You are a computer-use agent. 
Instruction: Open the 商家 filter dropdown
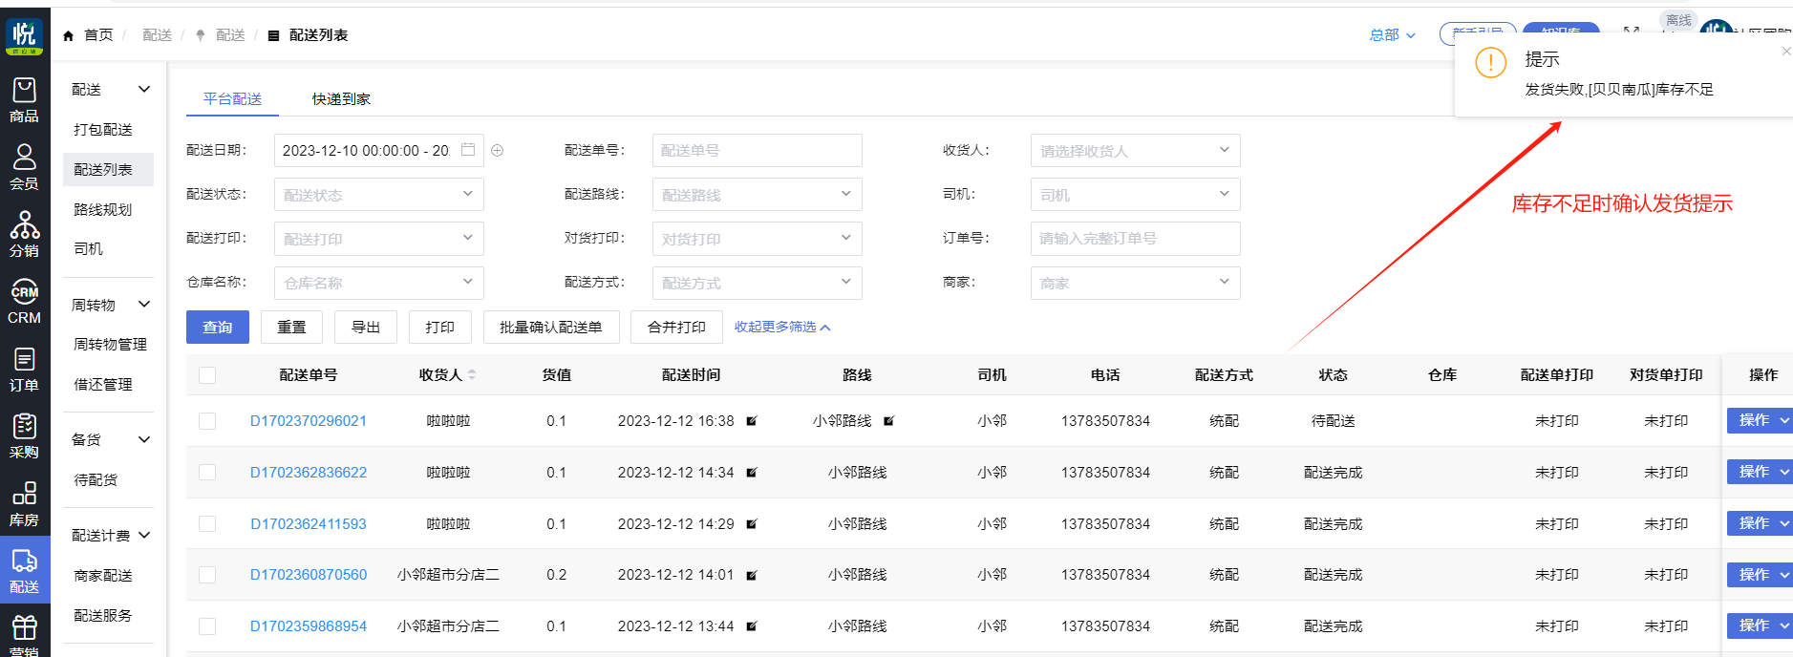pos(1136,283)
